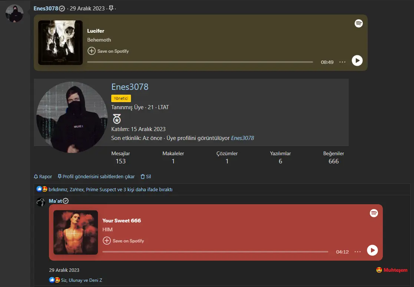Open the 29 Aralık 2023 post date link
Image resolution: width=414 pixels, height=287 pixels.
click(87, 9)
